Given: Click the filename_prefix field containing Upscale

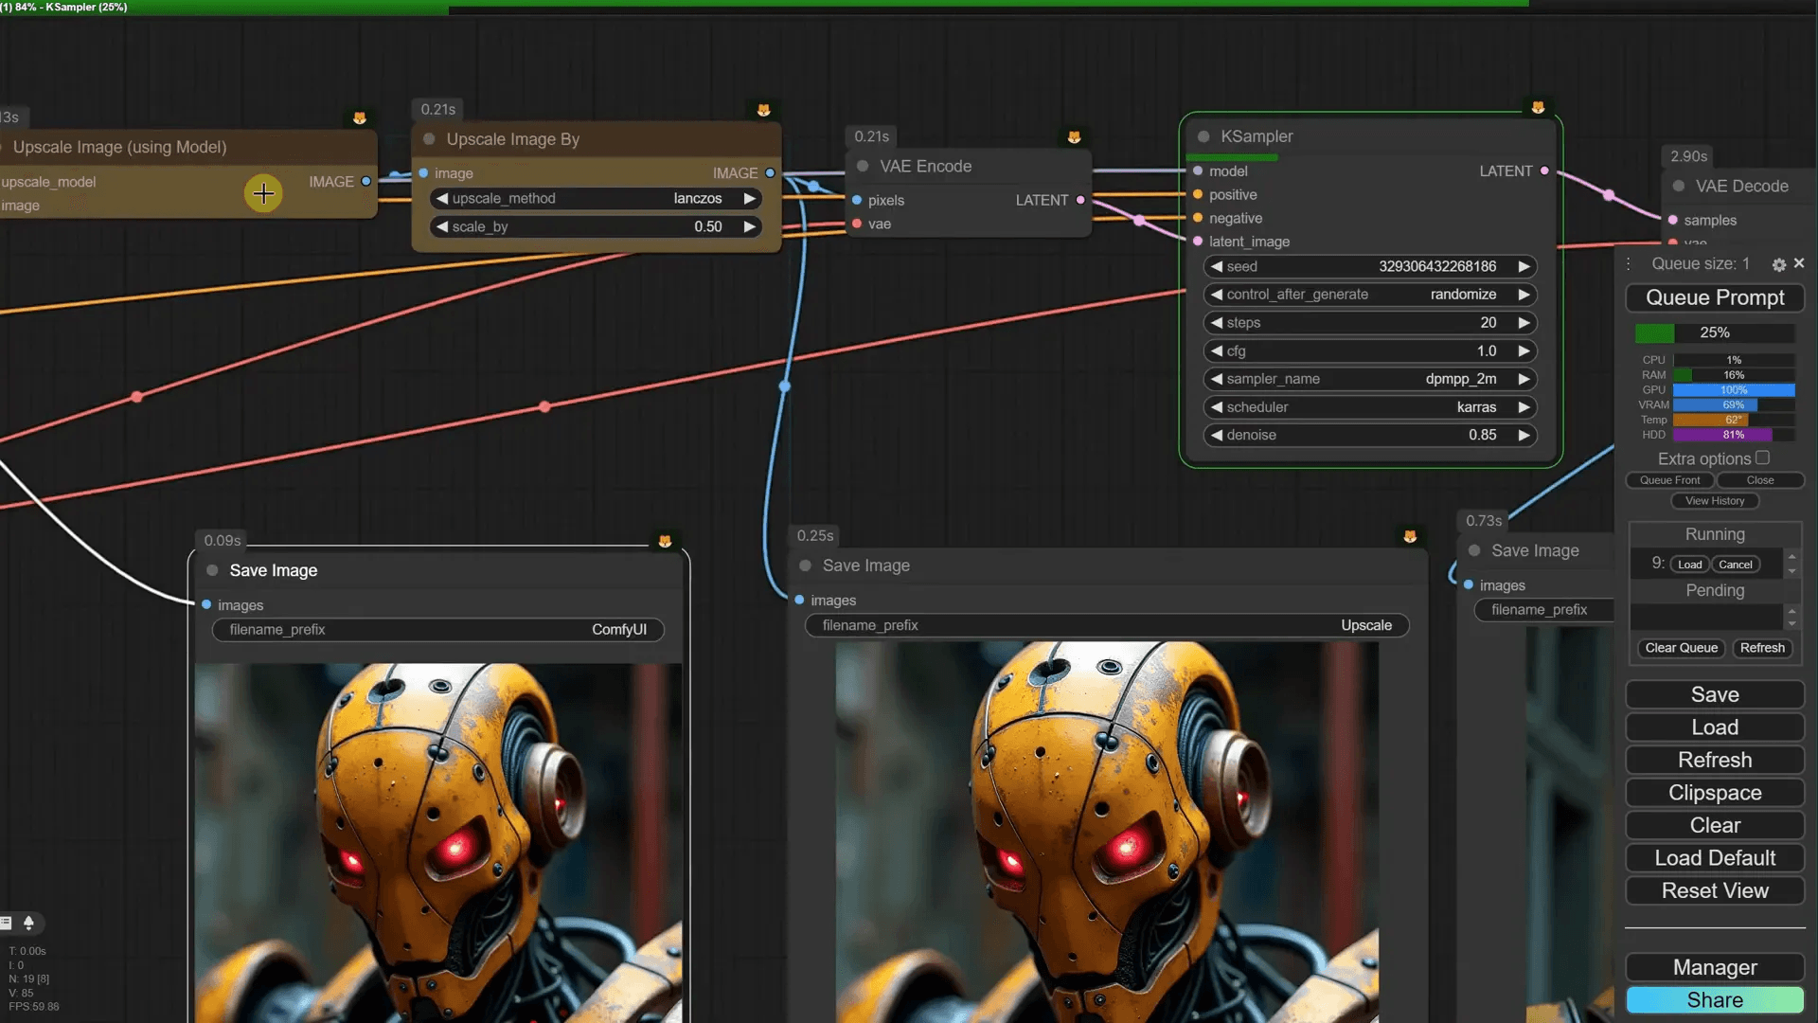Looking at the screenshot, I should click(x=1106, y=625).
